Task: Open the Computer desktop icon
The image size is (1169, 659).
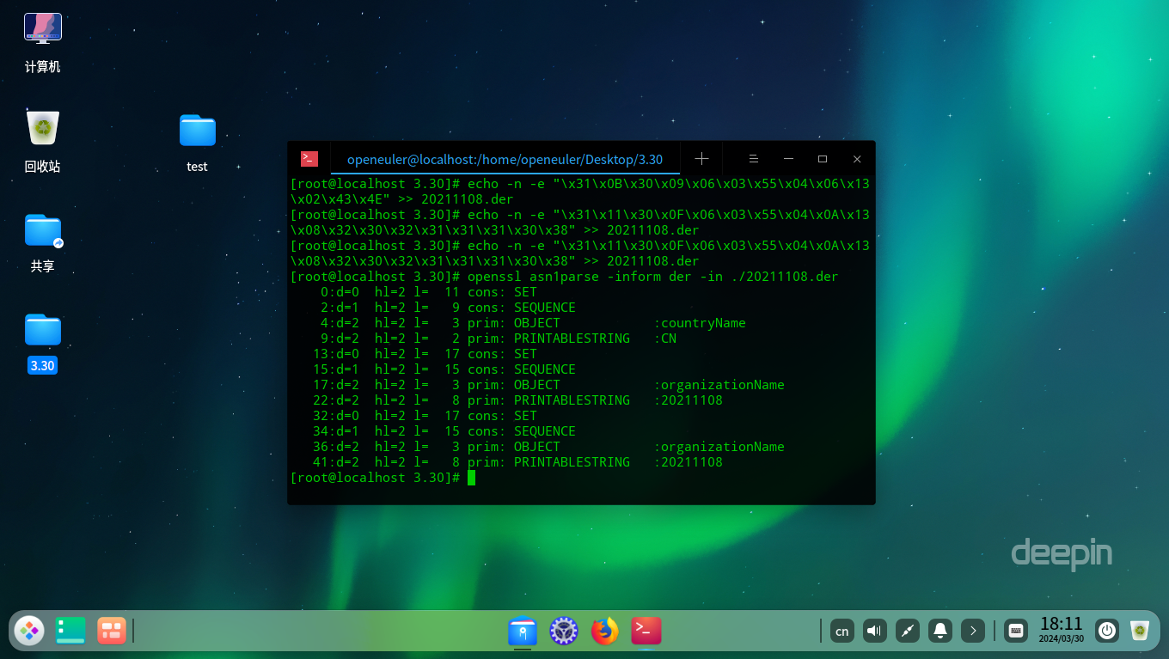Action: point(42,29)
